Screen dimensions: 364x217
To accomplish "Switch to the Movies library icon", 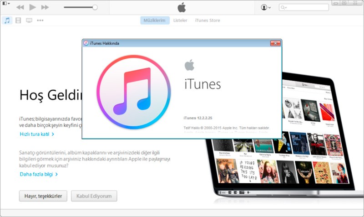I will (x=18, y=21).
